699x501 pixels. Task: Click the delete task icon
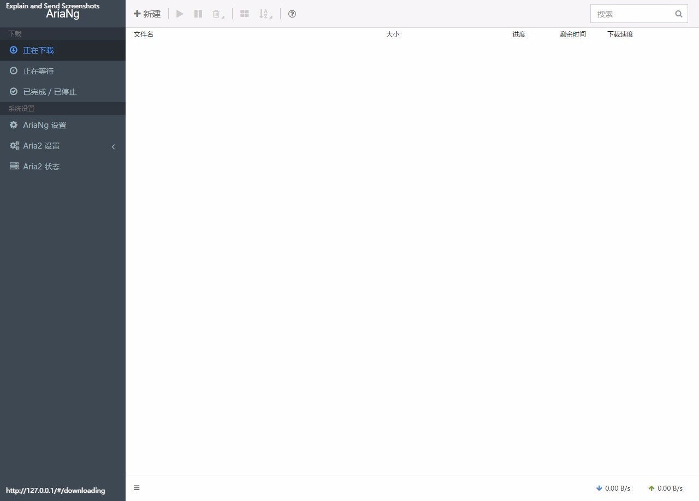[x=216, y=14]
